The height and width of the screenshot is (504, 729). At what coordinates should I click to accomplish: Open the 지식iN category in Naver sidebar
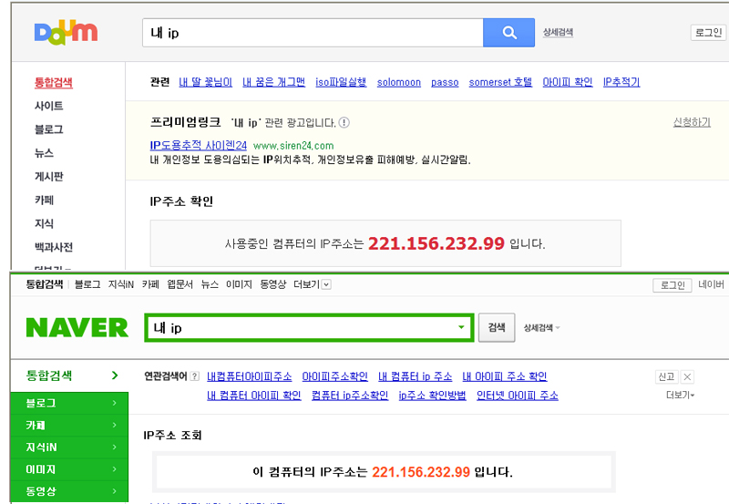69,447
